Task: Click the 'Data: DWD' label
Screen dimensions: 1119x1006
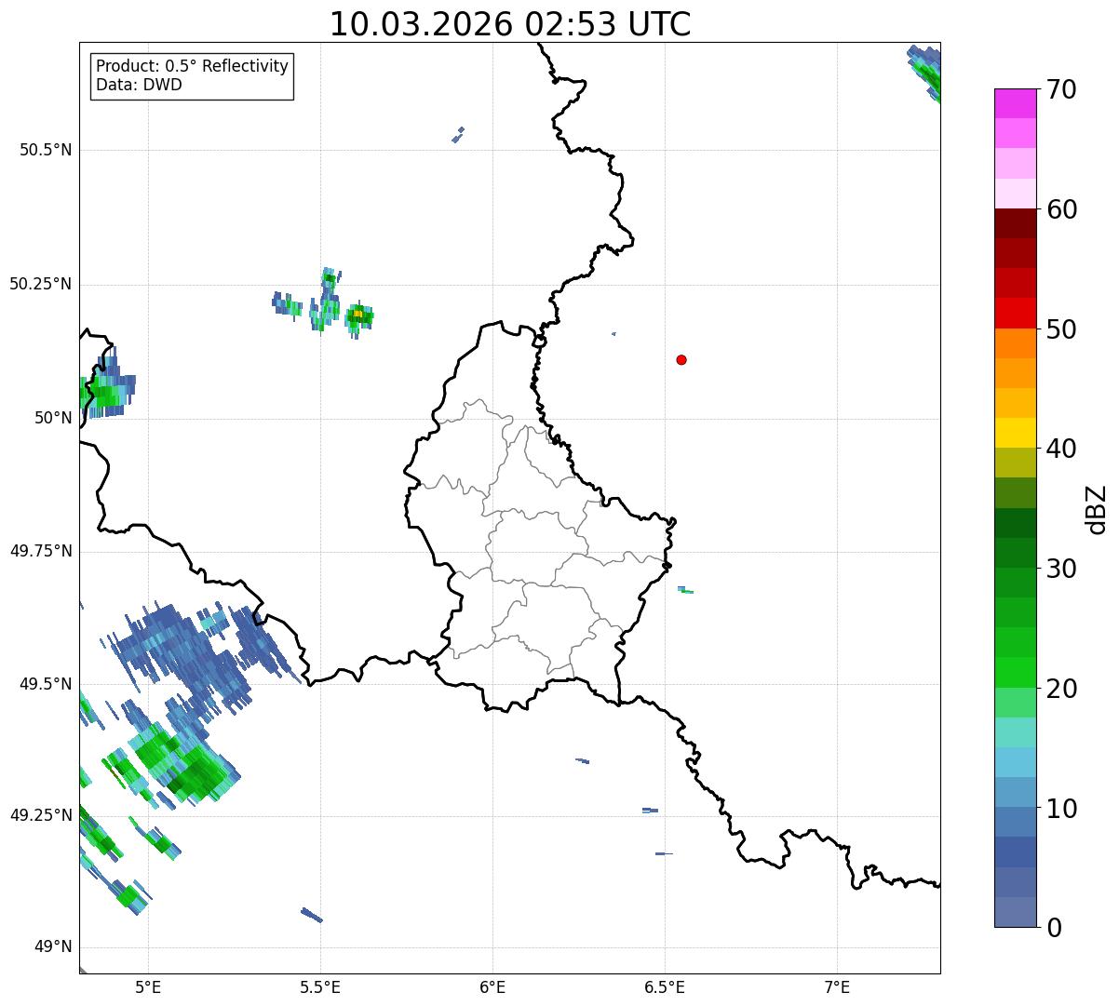Action: (x=139, y=85)
